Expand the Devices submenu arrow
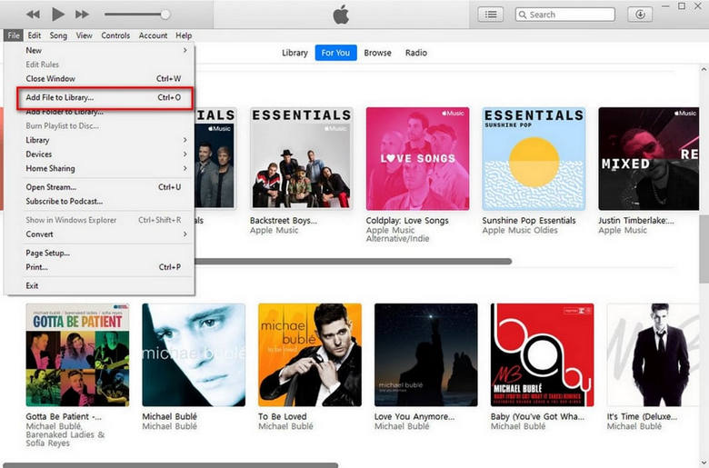Screen dimensions: 709x468 click(185, 154)
